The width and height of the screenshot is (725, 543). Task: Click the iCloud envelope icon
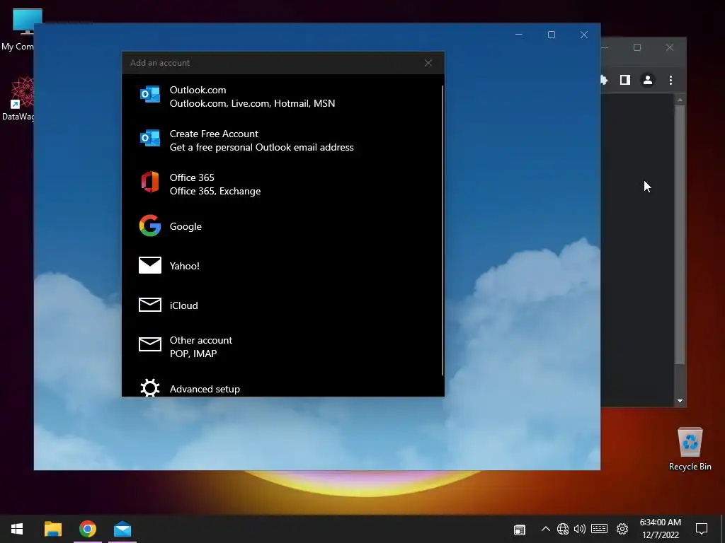(x=150, y=305)
